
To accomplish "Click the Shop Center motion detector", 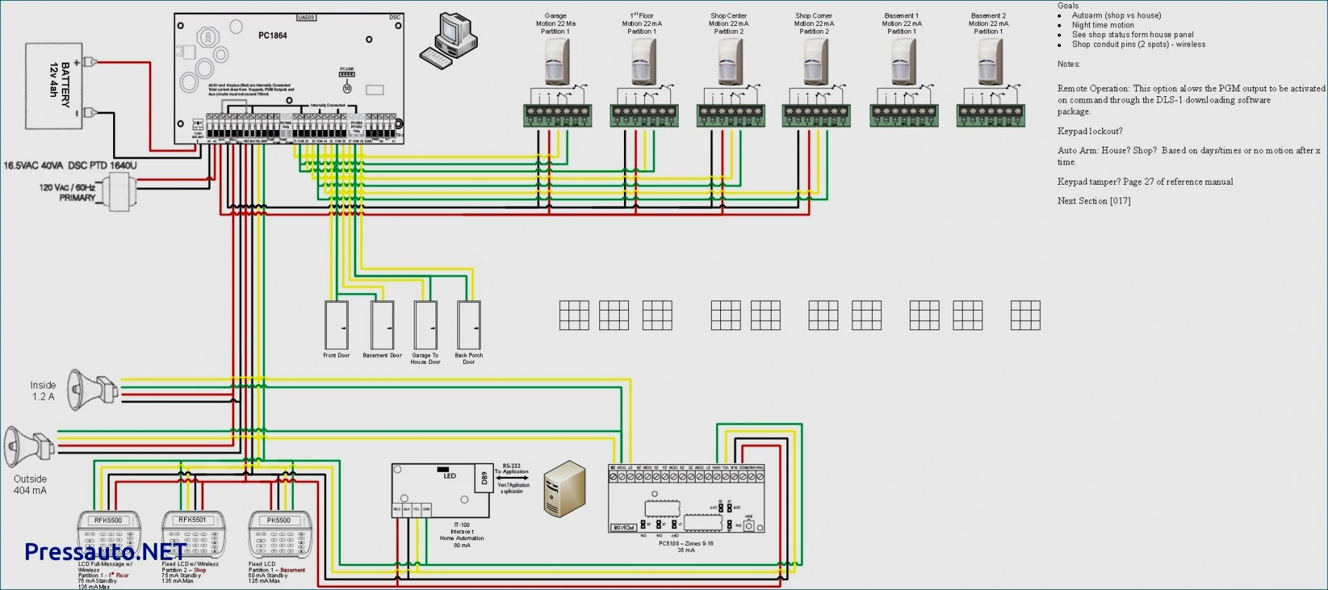I will (730, 62).
